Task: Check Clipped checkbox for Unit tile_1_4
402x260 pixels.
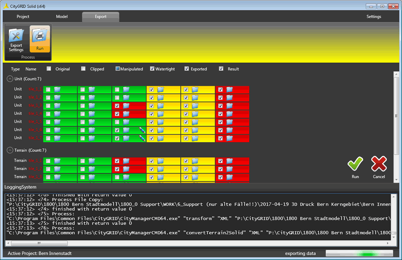Action: (82, 114)
